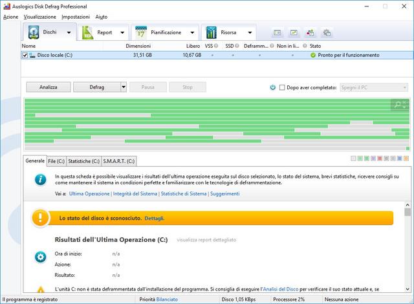Click the Analizza button
Screen dimensions: 414x304
pos(49,87)
